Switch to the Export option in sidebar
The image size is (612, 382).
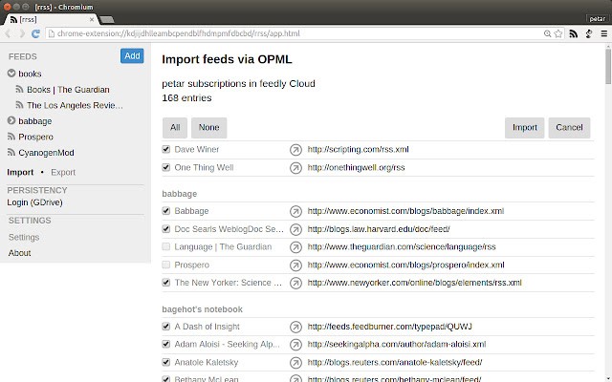[63, 173]
